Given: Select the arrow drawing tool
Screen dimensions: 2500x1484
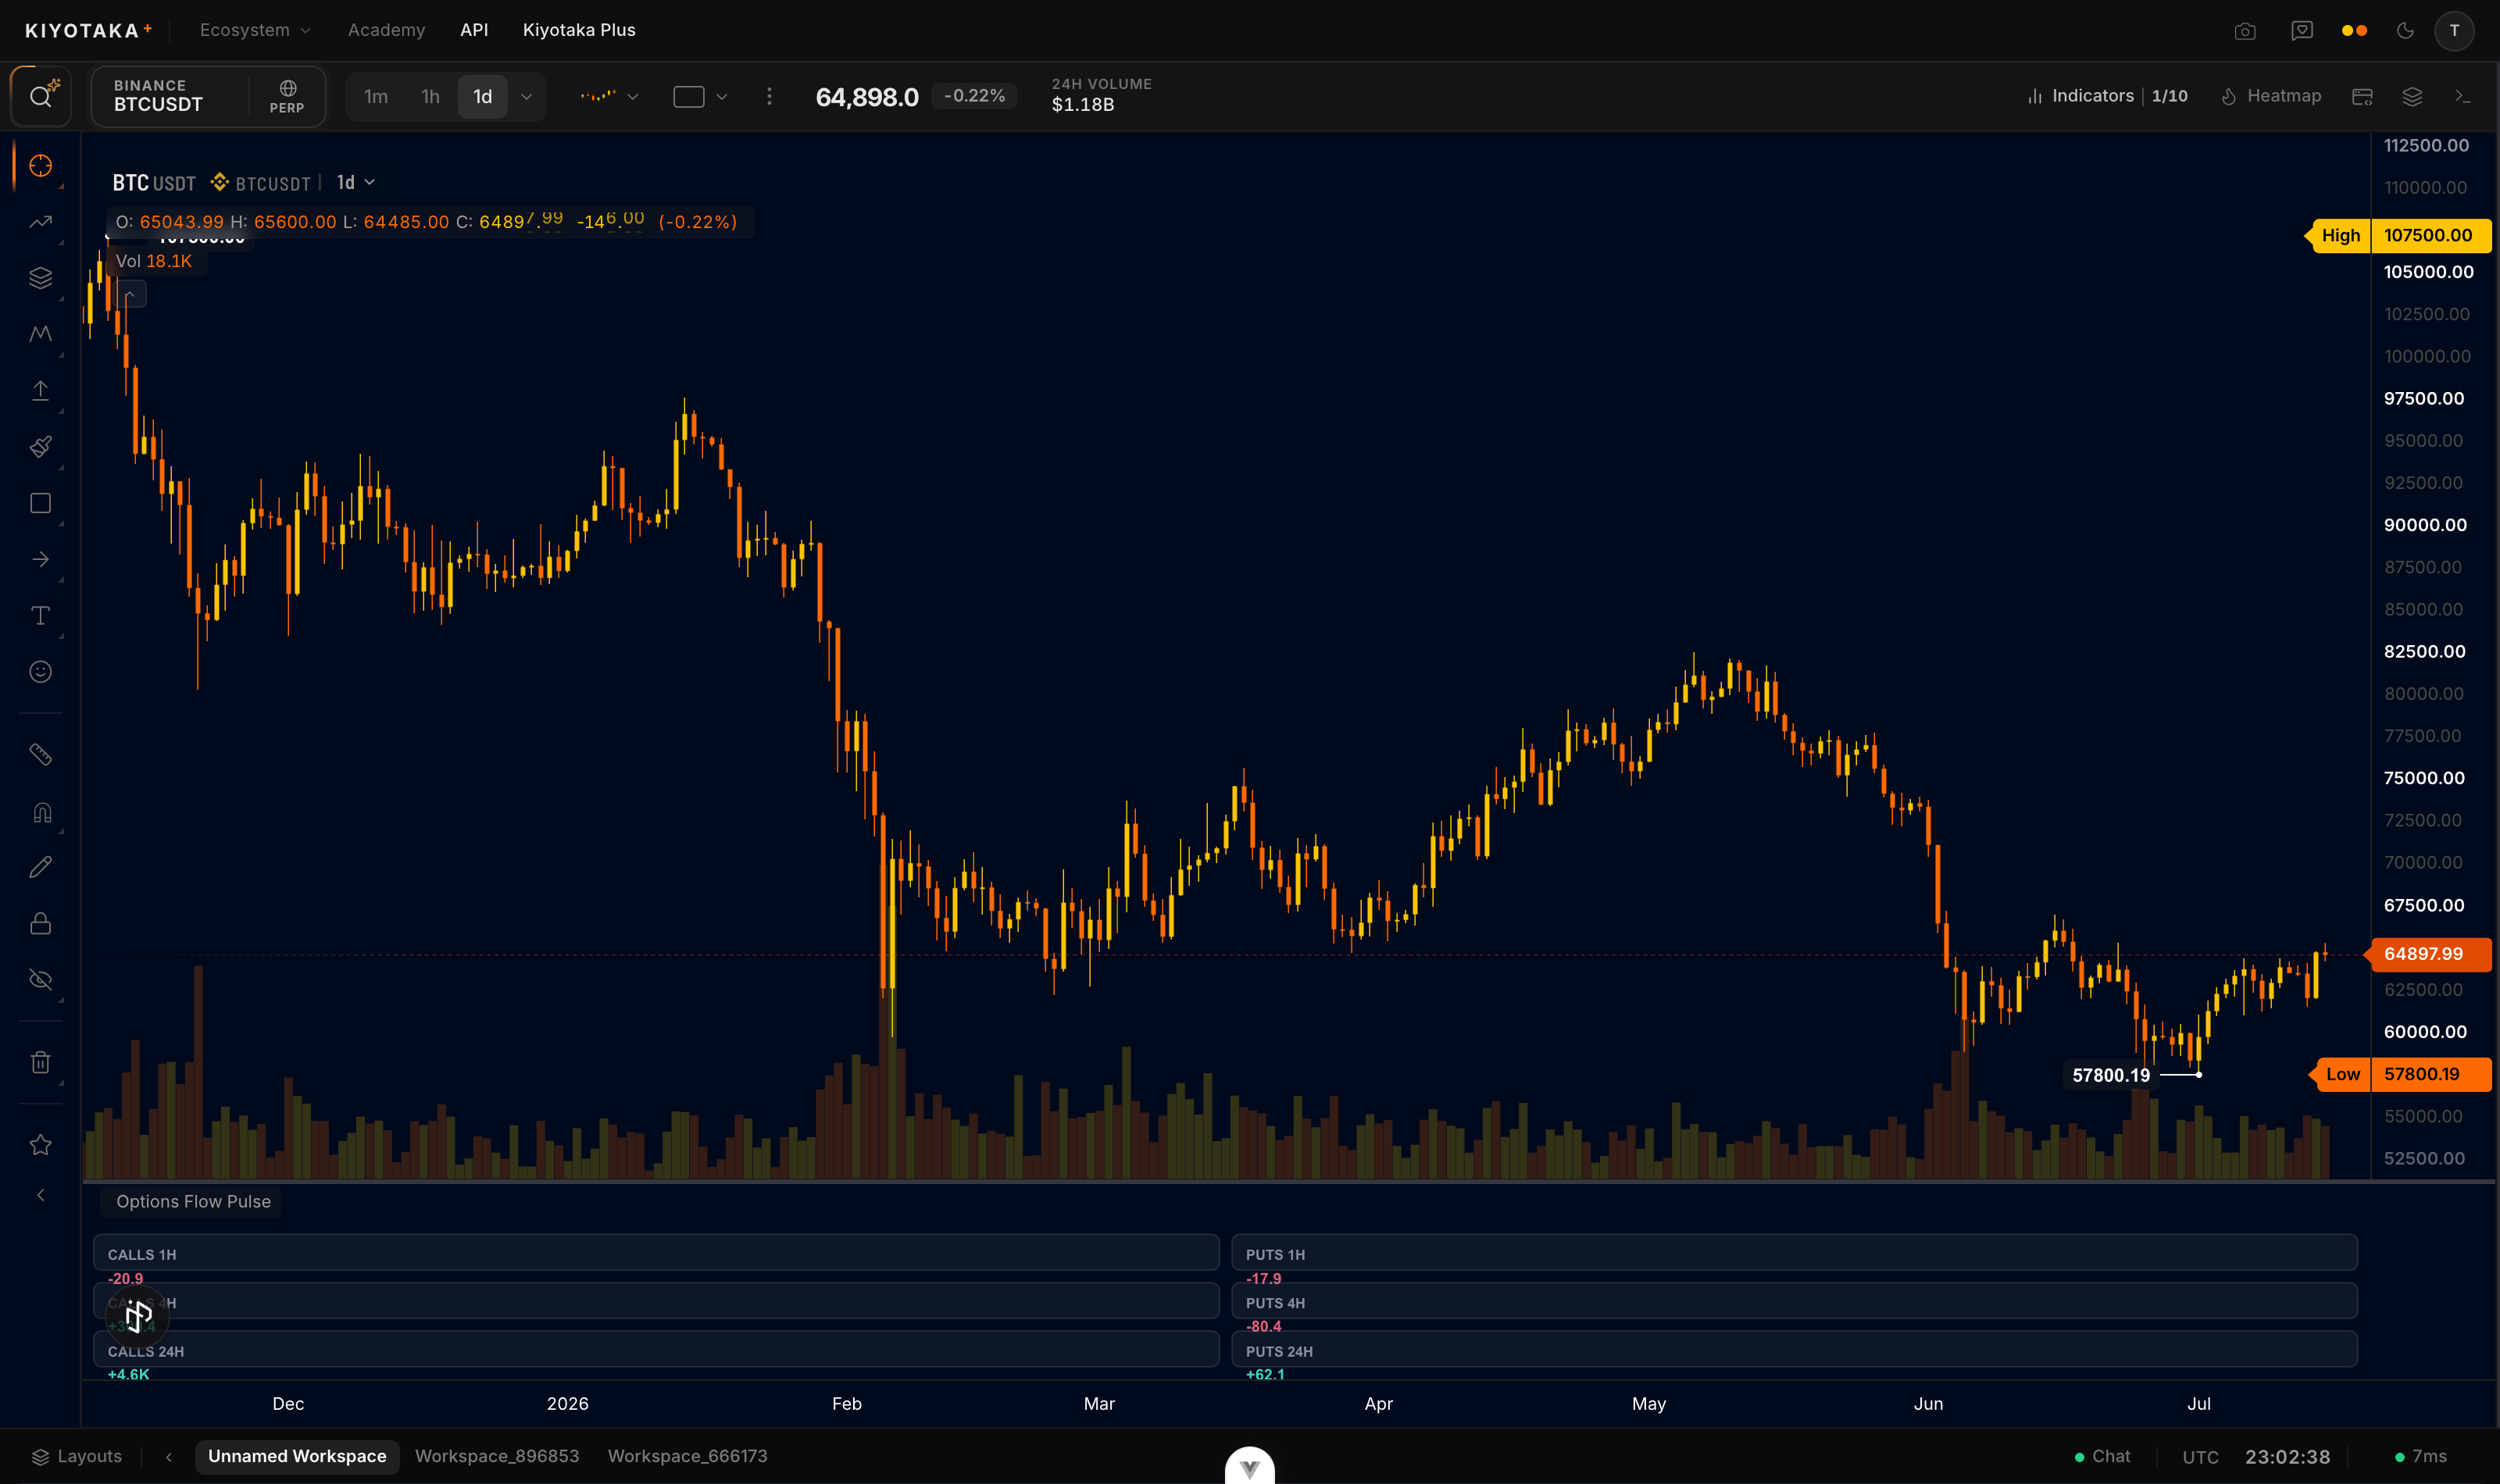Looking at the screenshot, I should (x=41, y=559).
